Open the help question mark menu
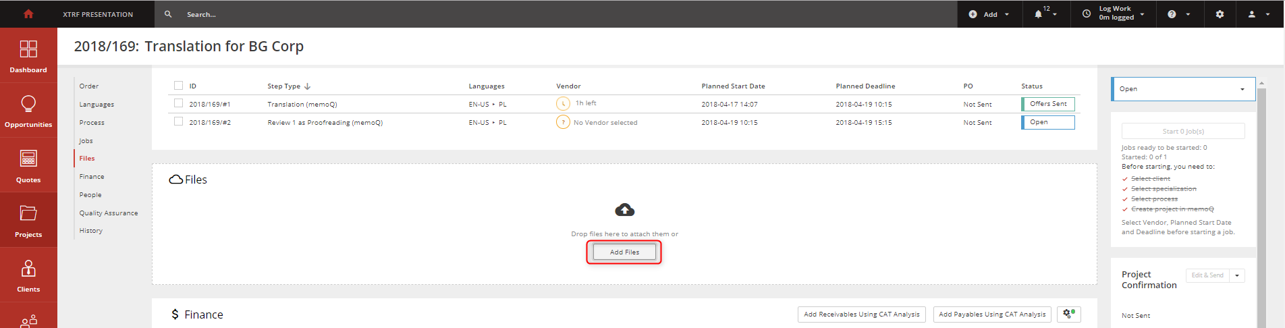The image size is (1285, 328). click(1172, 14)
